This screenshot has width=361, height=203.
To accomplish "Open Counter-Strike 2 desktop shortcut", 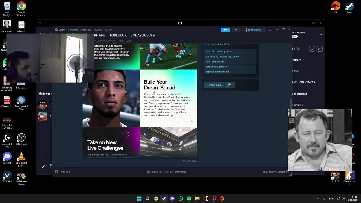I will [350, 178].
